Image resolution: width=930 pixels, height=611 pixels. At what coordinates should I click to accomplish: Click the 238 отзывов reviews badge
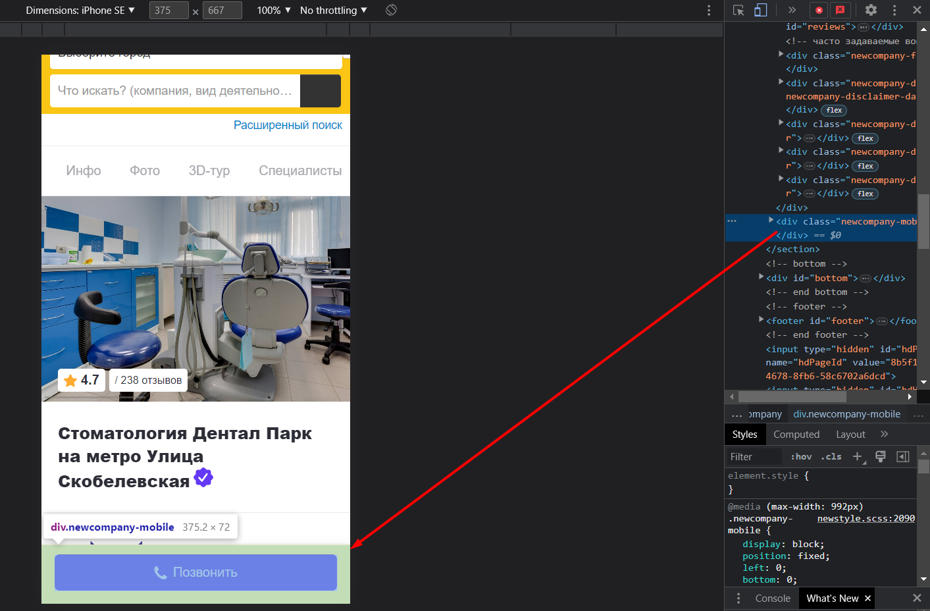[x=148, y=381]
